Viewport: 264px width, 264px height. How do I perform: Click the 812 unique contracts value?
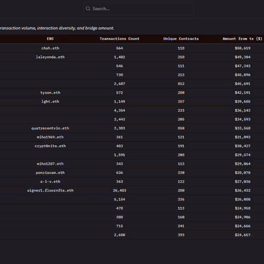coord(181,84)
